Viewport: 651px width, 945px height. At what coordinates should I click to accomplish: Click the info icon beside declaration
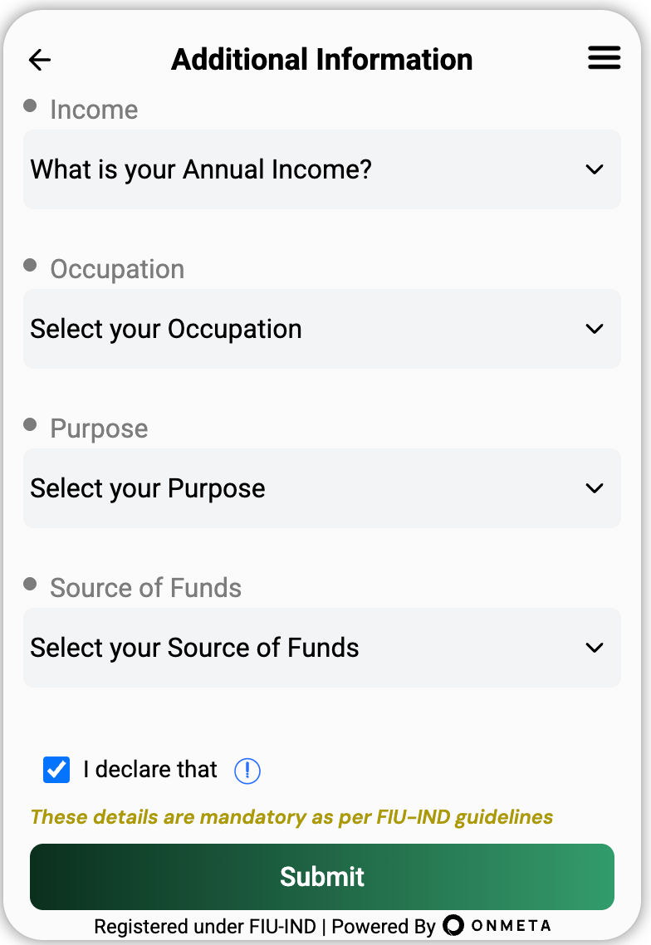tap(247, 771)
